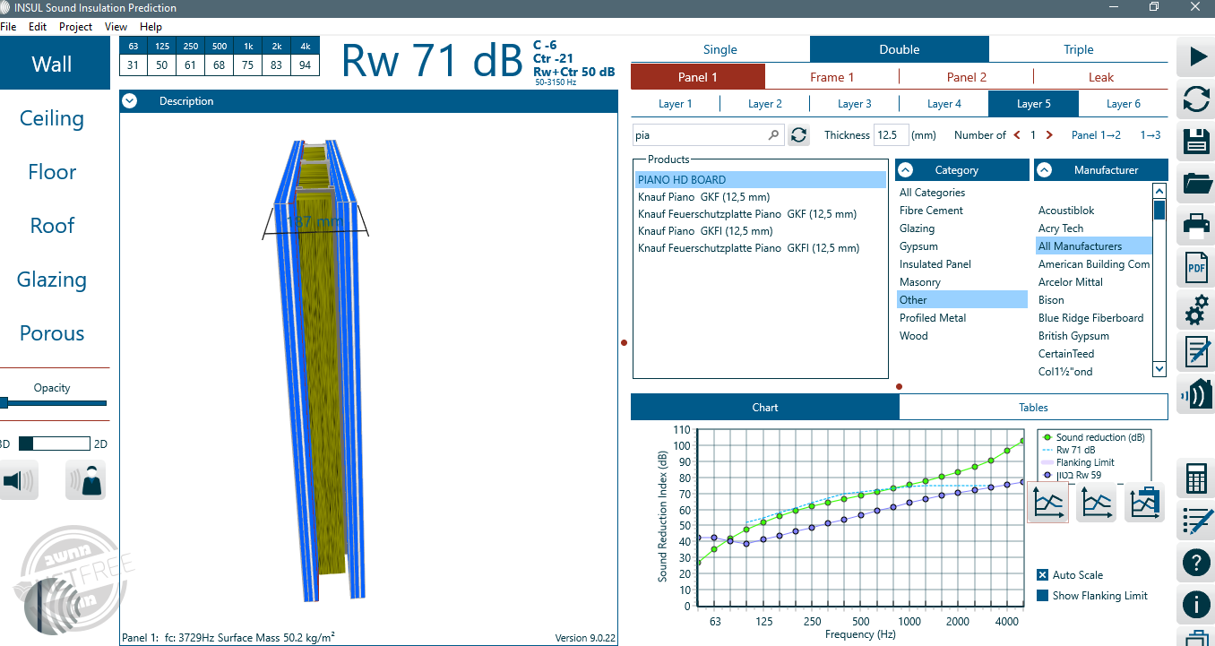Select the Glazing construction type
1215x646 pixels.
coord(52,280)
